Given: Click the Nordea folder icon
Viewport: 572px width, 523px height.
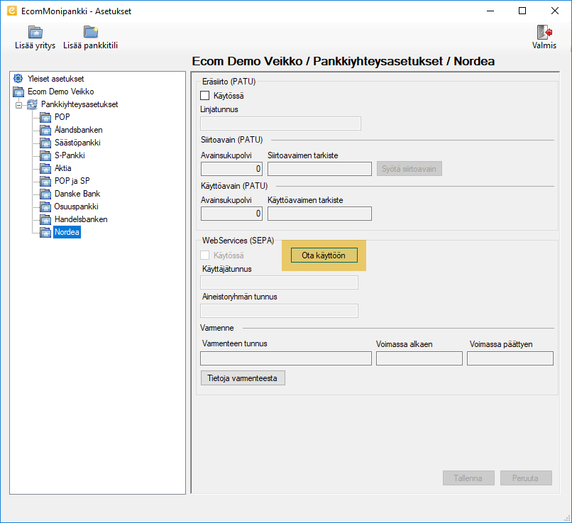Looking at the screenshot, I should 45,232.
